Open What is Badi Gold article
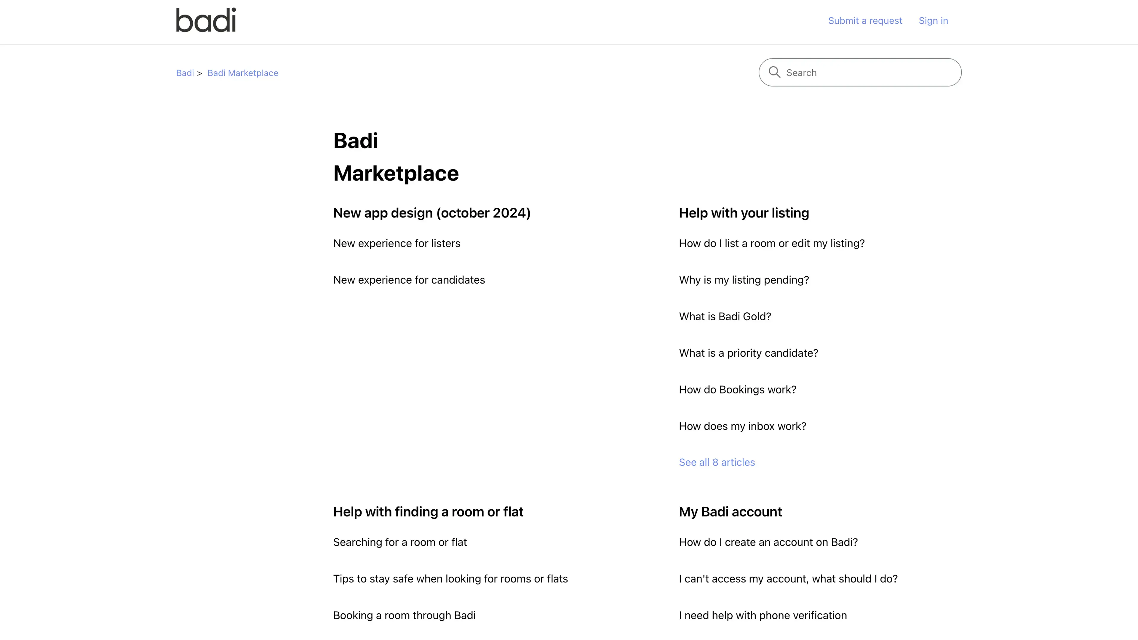Image resolution: width=1138 pixels, height=640 pixels. 725,317
